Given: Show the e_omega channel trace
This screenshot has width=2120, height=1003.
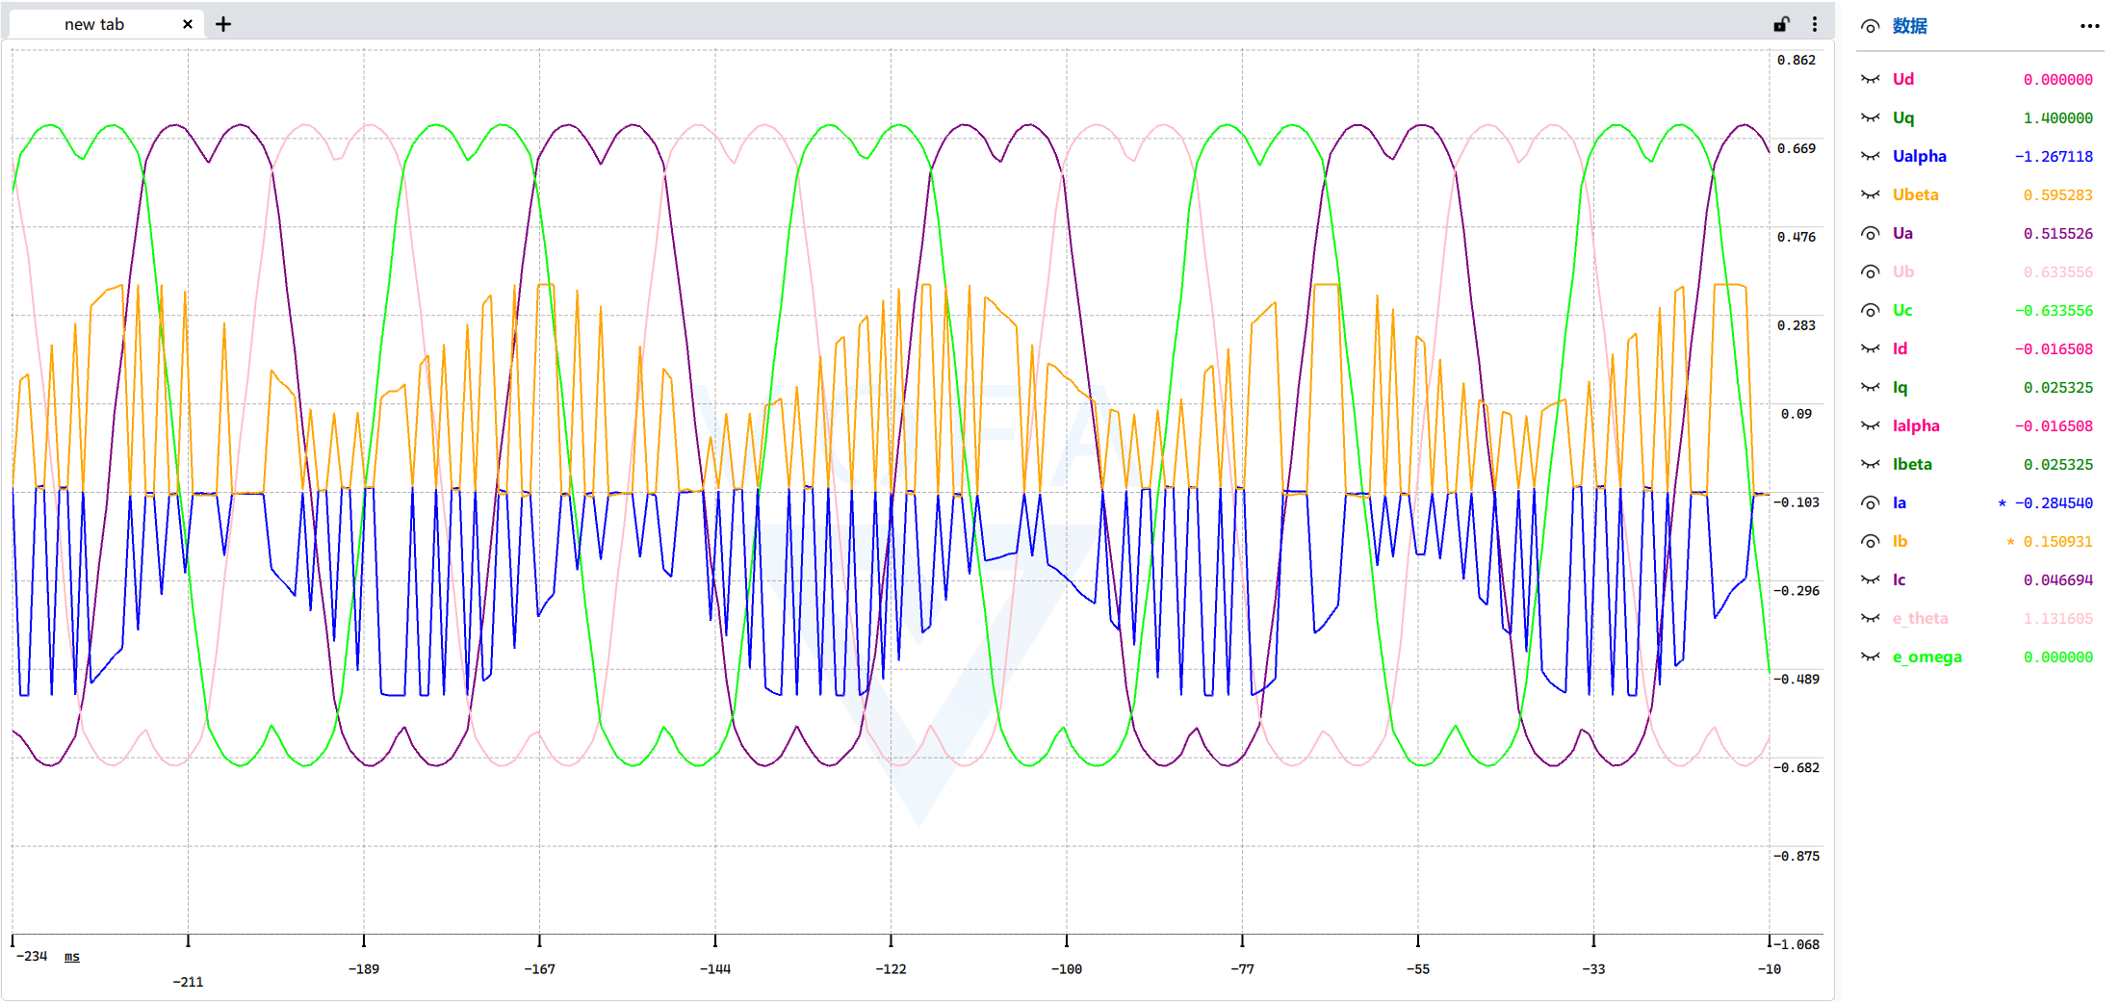Looking at the screenshot, I should pos(1870,656).
